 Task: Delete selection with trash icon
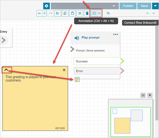tap(87, 13)
